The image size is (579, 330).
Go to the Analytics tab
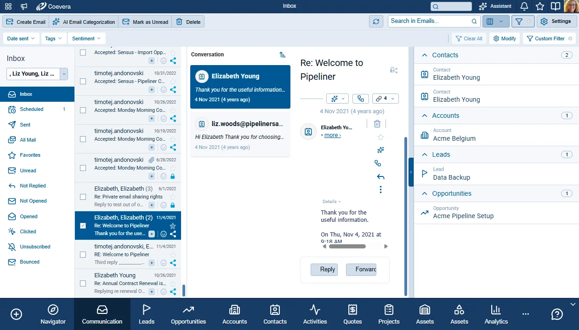pos(496,314)
